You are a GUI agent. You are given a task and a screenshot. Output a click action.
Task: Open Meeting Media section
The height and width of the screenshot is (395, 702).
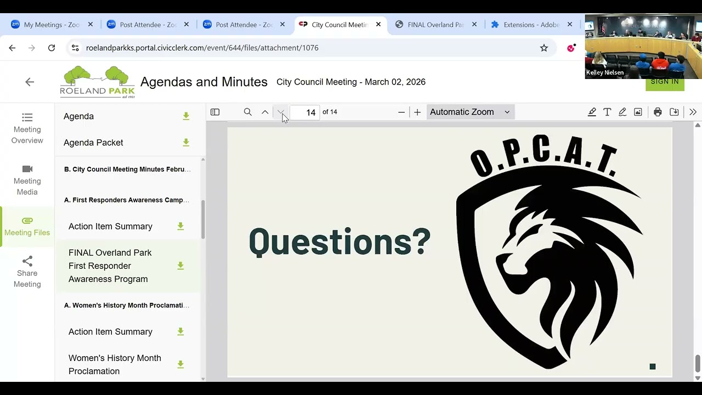coord(27,180)
